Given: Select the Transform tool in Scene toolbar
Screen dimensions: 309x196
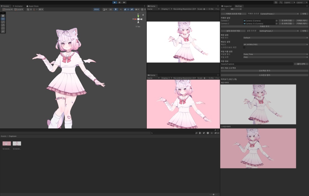Looking at the screenshot, I should pyautogui.click(x=3, y=32).
